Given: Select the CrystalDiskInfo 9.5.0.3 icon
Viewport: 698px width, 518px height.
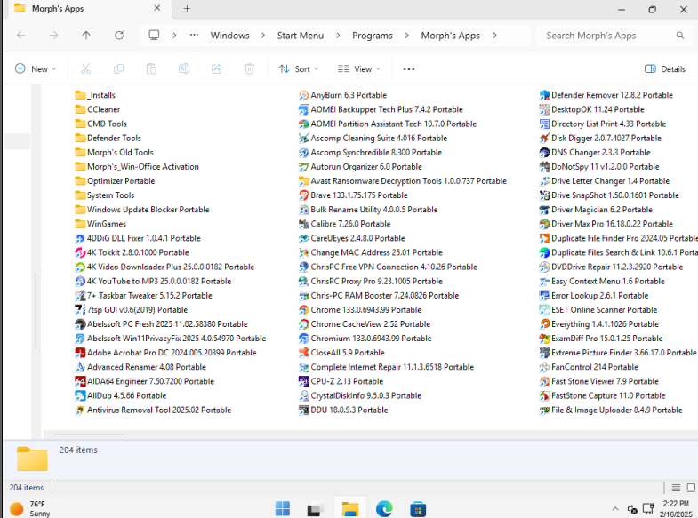Looking at the screenshot, I should [x=303, y=395].
